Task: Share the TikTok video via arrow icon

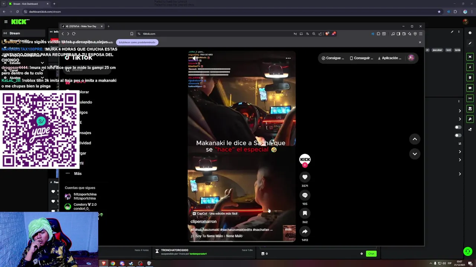Action: coord(305,231)
